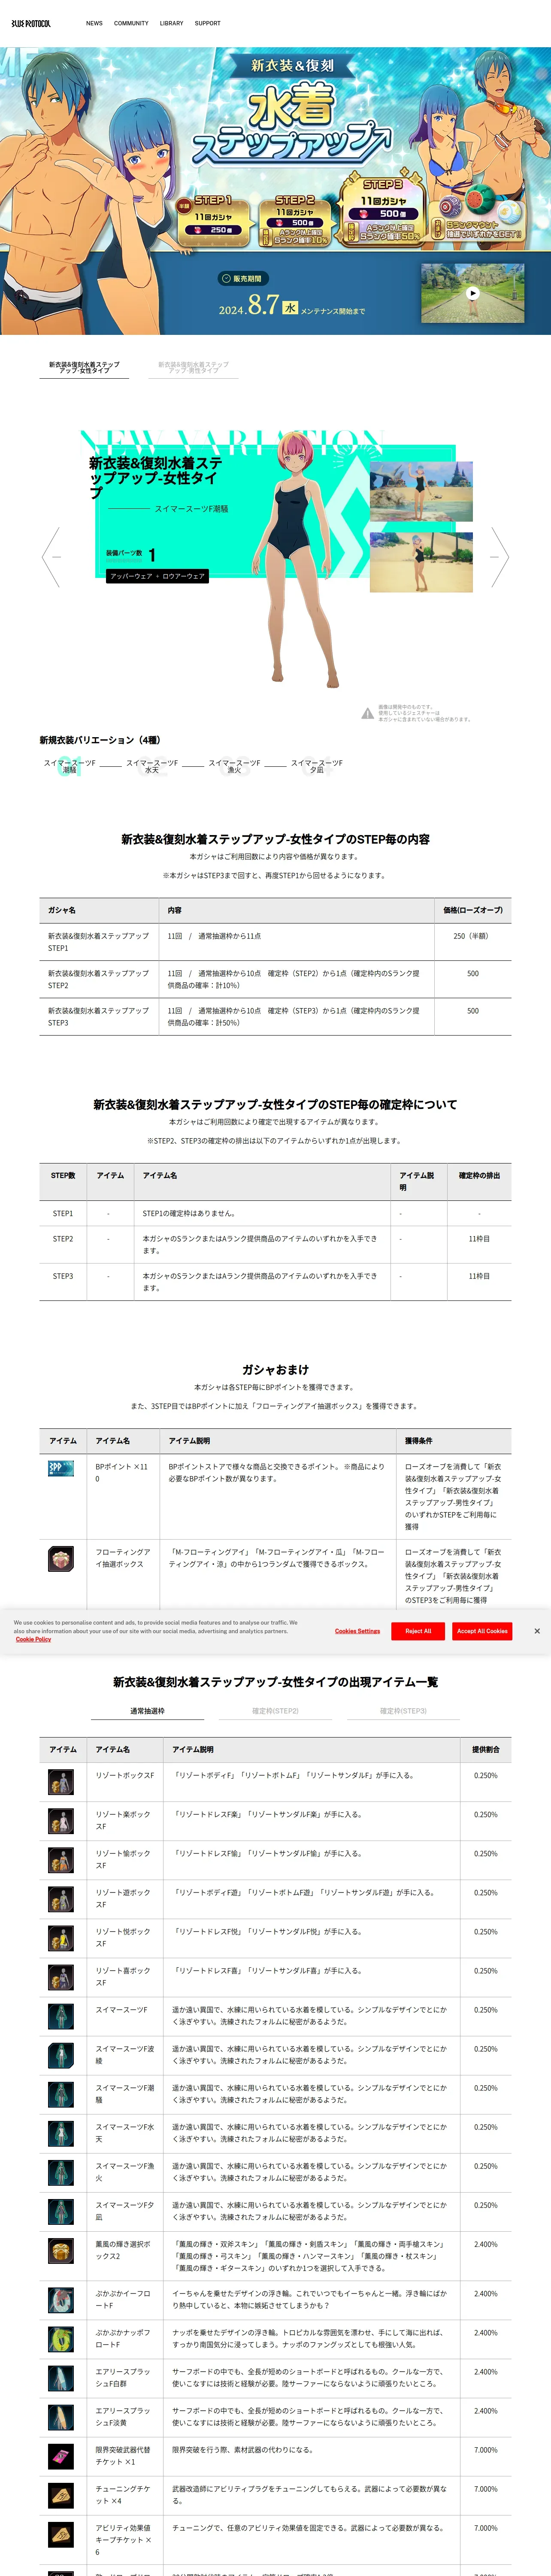Open the Cookie Policy link
The width and height of the screenshot is (551, 2576).
[33, 1639]
